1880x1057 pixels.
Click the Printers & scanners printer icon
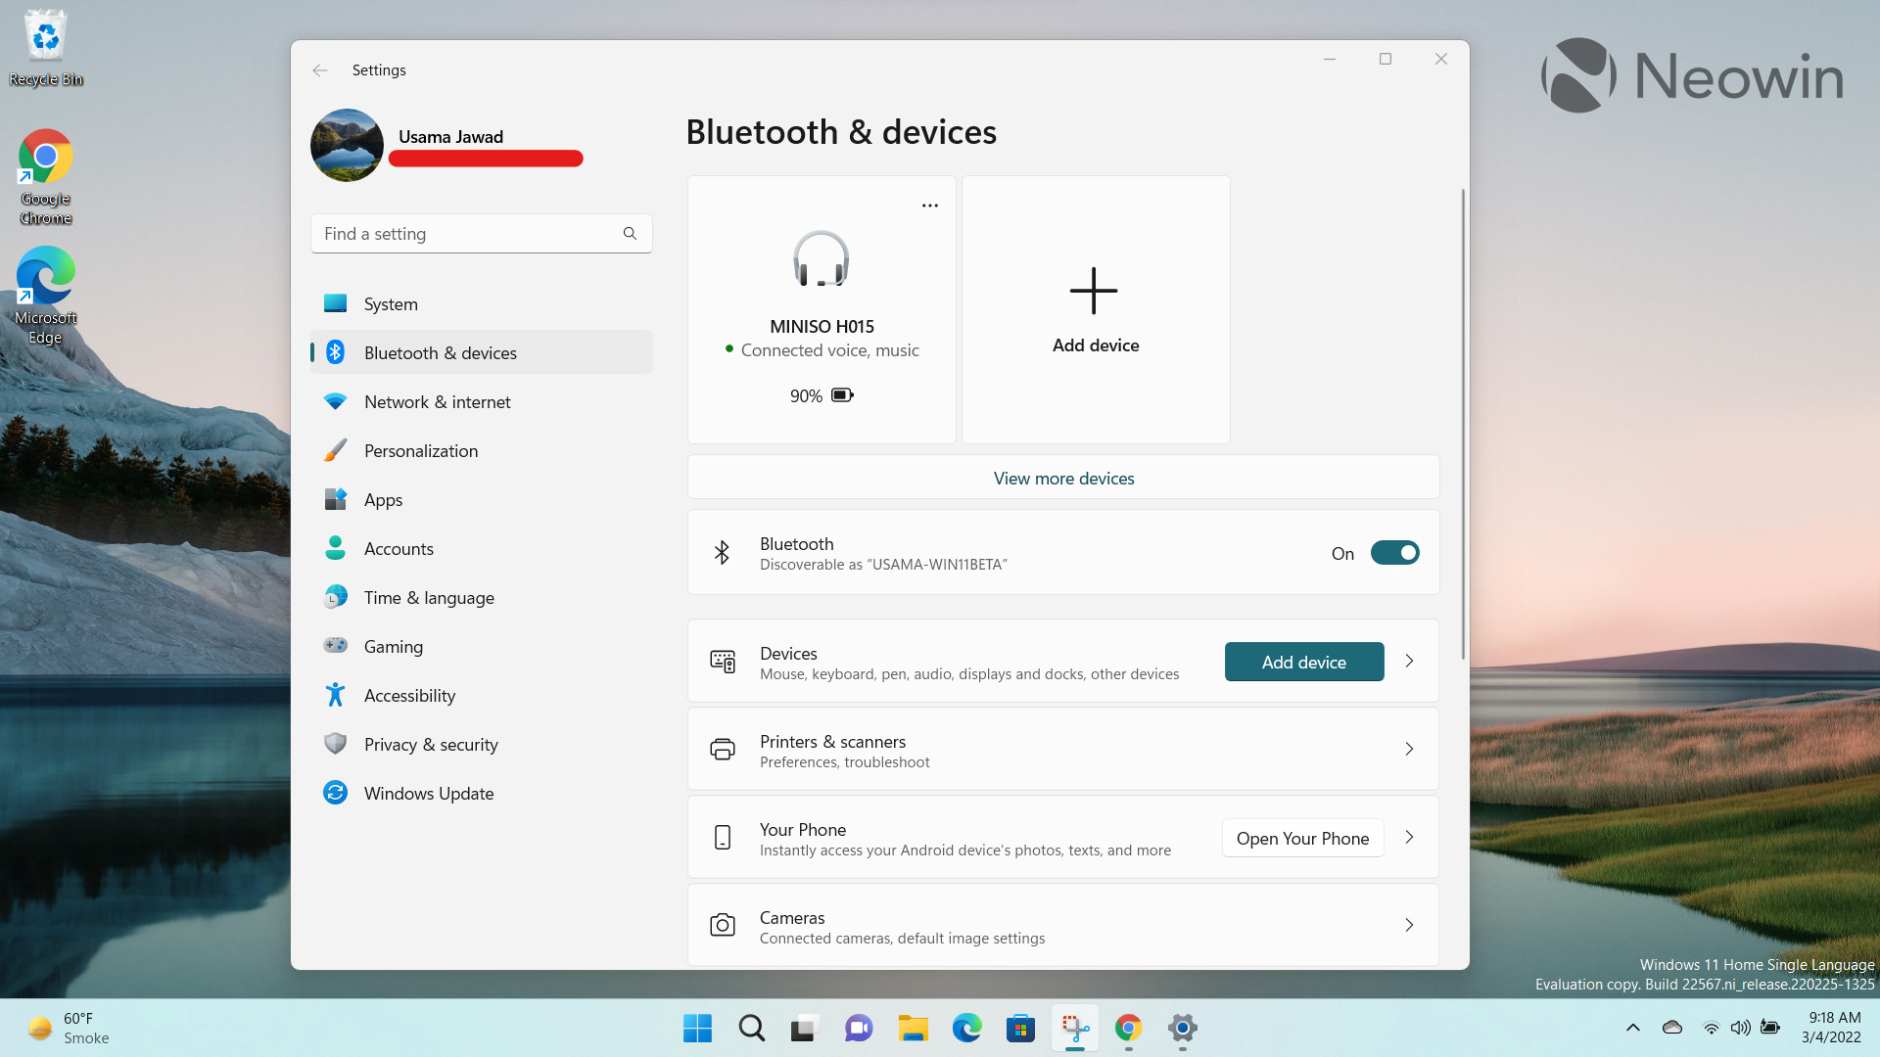(723, 750)
